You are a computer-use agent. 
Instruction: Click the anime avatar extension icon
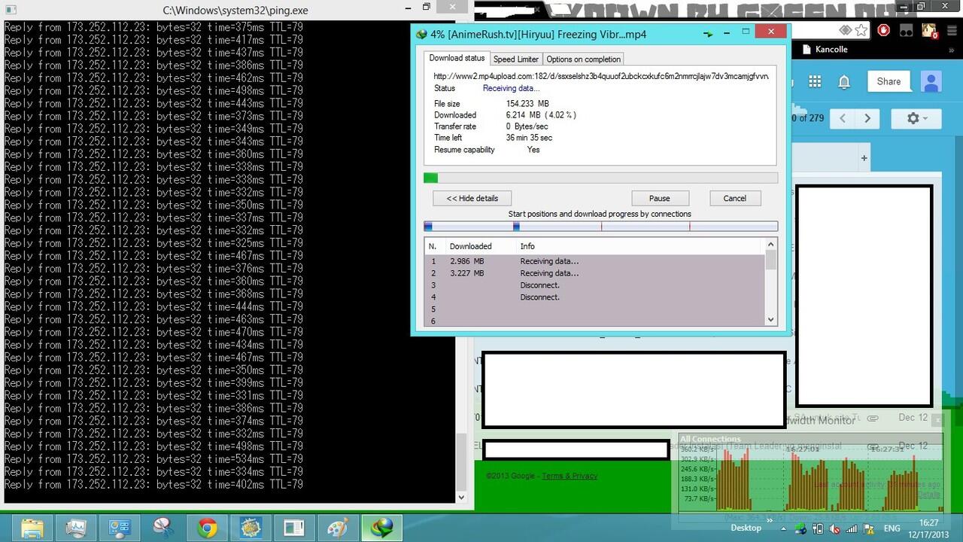929,31
